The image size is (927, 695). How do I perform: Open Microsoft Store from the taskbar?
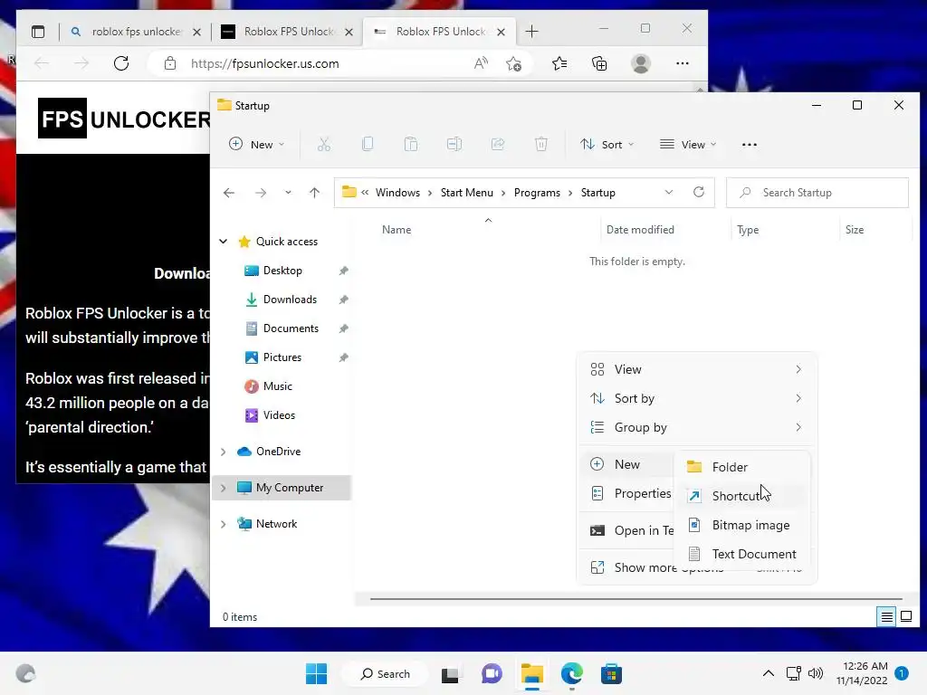tap(611, 673)
